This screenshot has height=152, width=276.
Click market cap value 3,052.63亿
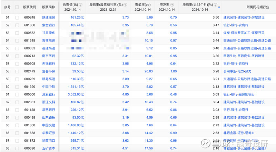coord(76,94)
